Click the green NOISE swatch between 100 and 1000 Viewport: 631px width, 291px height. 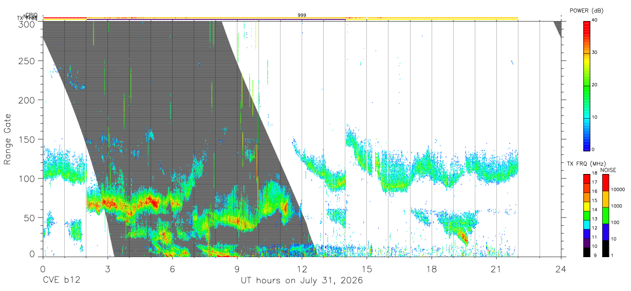[x=606, y=216]
